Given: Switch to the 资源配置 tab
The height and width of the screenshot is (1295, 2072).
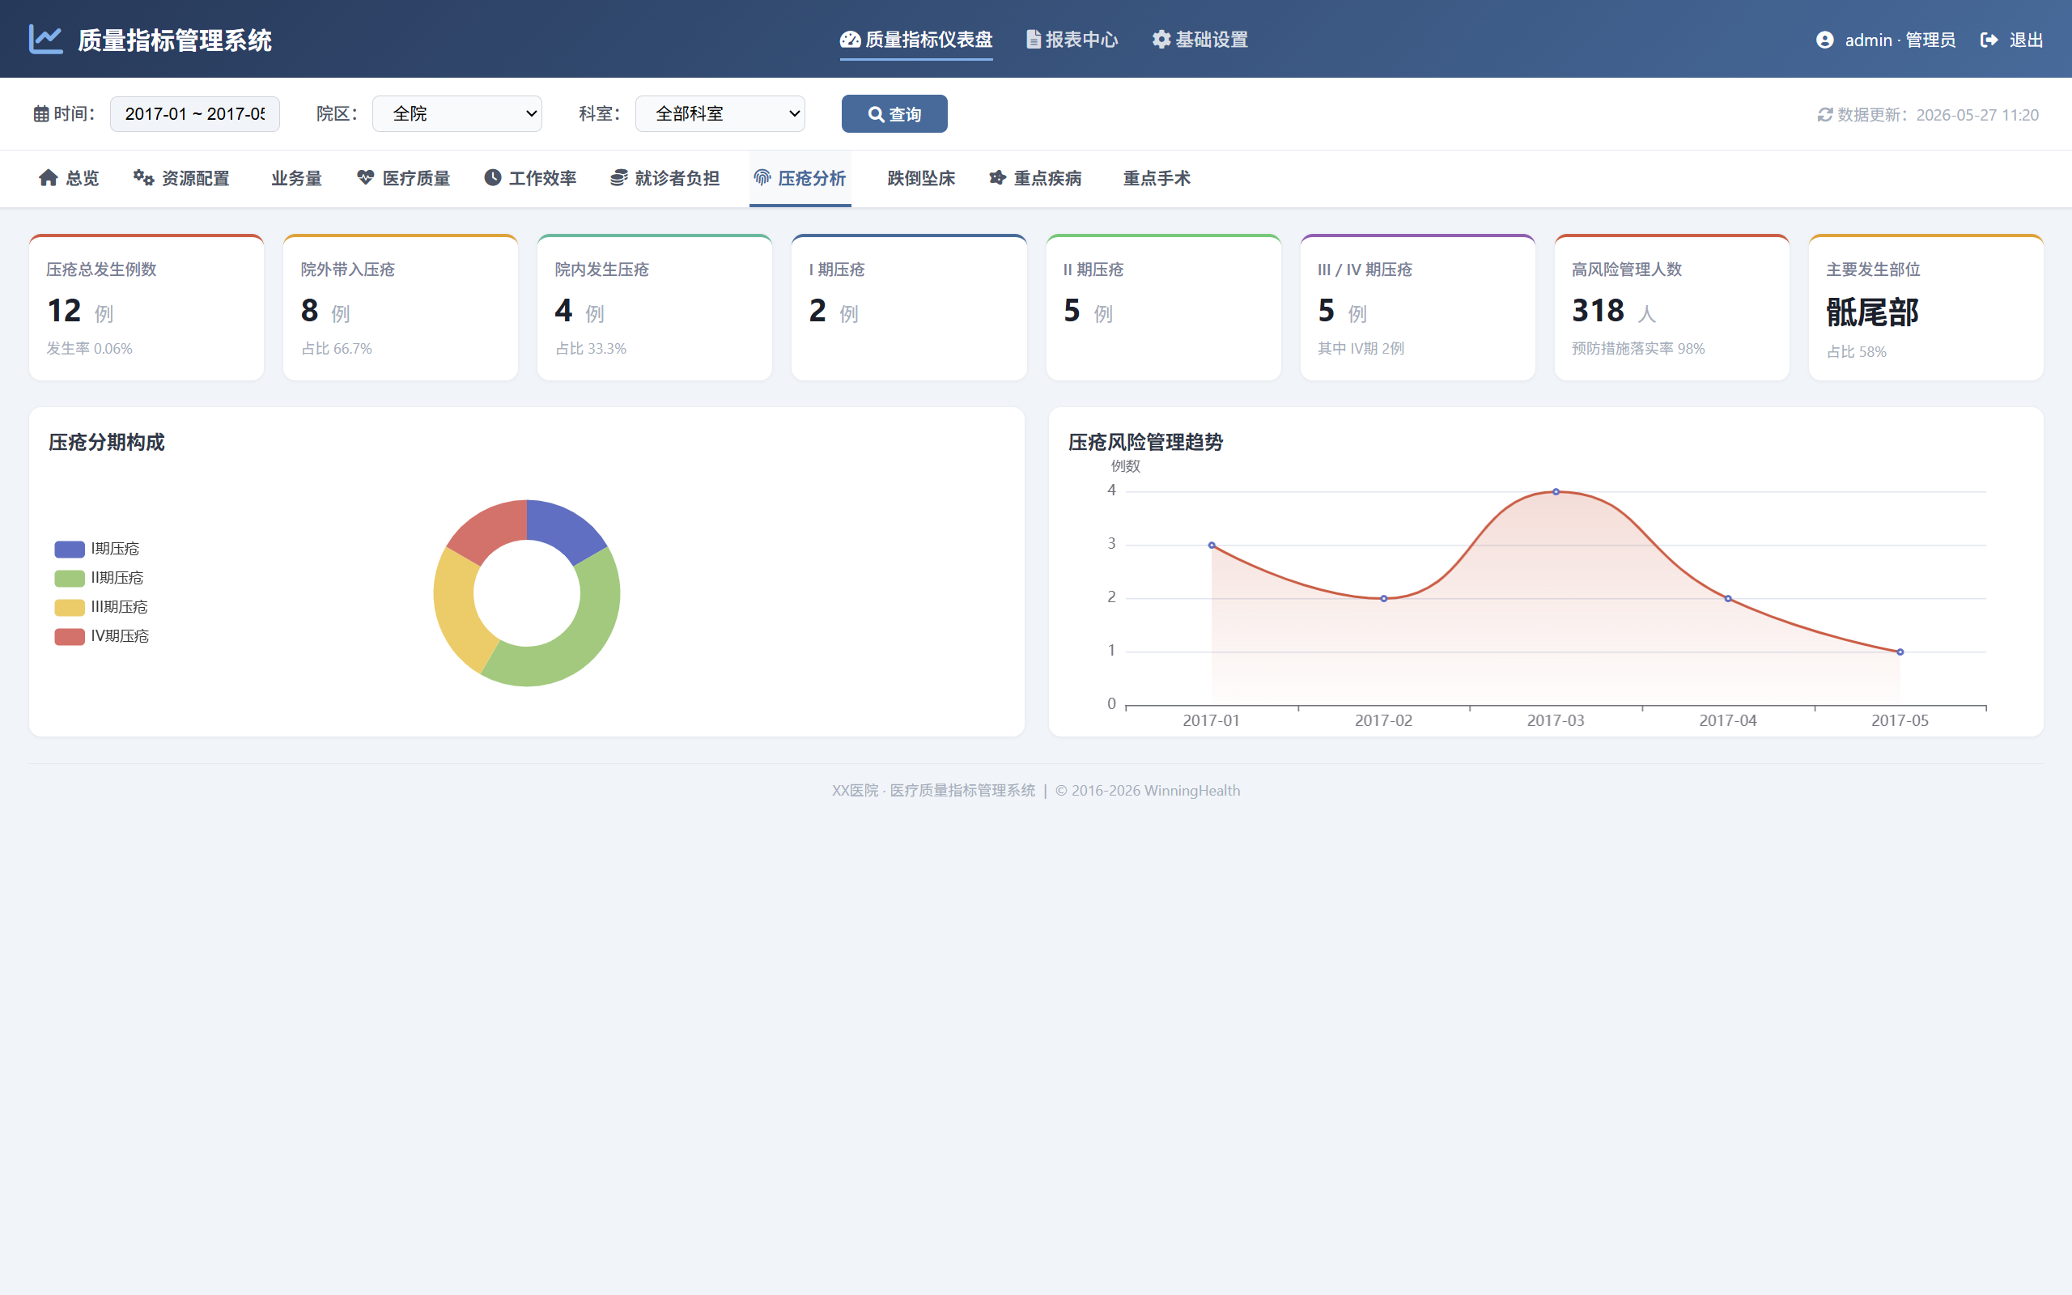Looking at the screenshot, I should pyautogui.click(x=181, y=179).
